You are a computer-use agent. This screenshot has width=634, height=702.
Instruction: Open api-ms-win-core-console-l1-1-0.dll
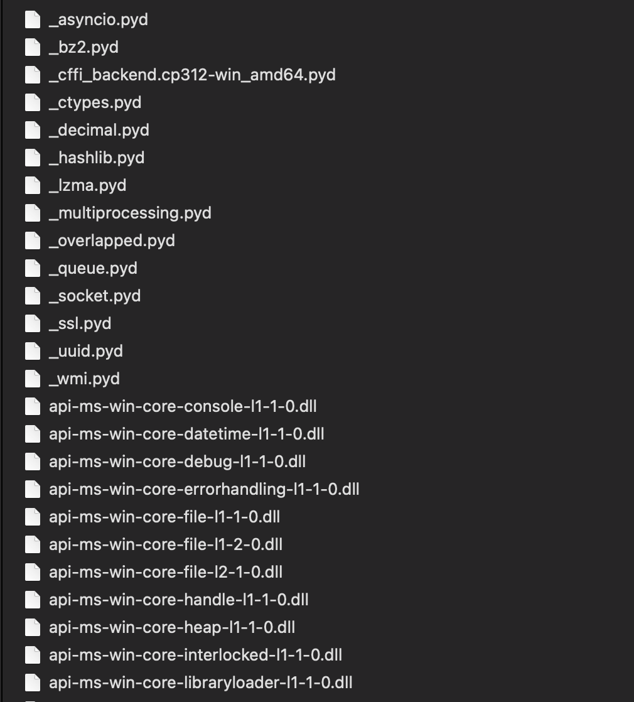[183, 406]
